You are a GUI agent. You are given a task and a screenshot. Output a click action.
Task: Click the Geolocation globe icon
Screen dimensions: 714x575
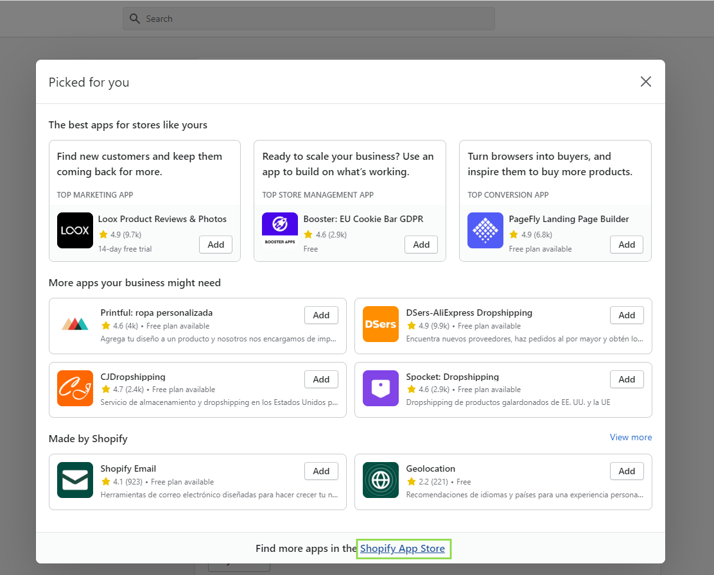(x=381, y=480)
